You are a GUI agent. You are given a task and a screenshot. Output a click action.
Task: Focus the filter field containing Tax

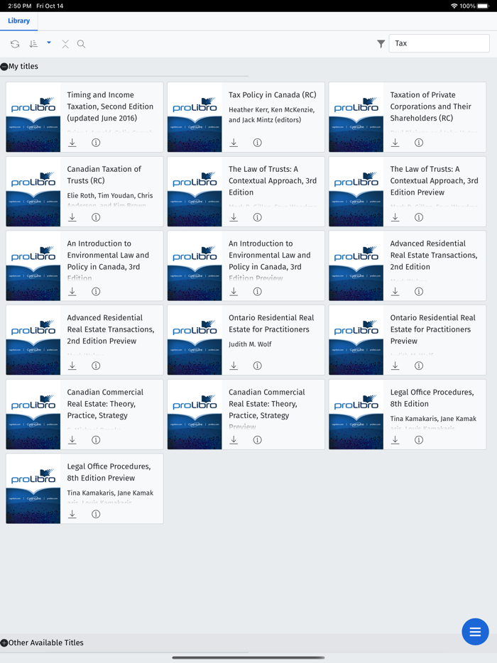[x=439, y=43]
